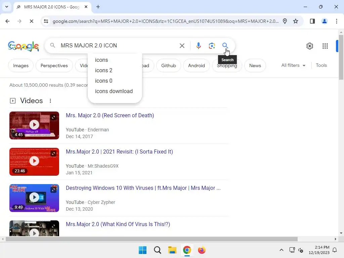This screenshot has height=258, width=344.
Task: Click the address bar URL
Action: coord(166,21)
